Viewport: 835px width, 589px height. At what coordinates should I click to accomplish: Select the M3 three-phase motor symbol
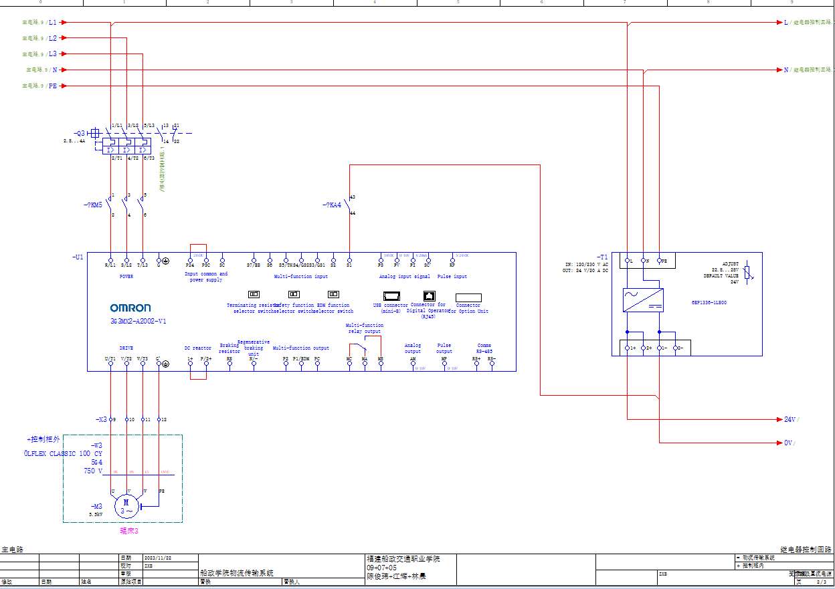click(127, 507)
